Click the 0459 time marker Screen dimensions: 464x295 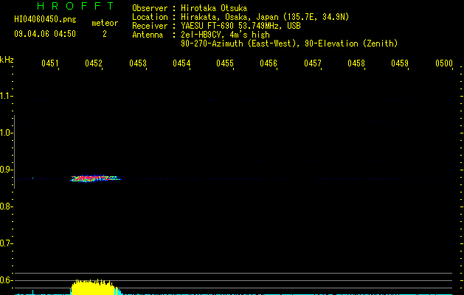(x=400, y=63)
